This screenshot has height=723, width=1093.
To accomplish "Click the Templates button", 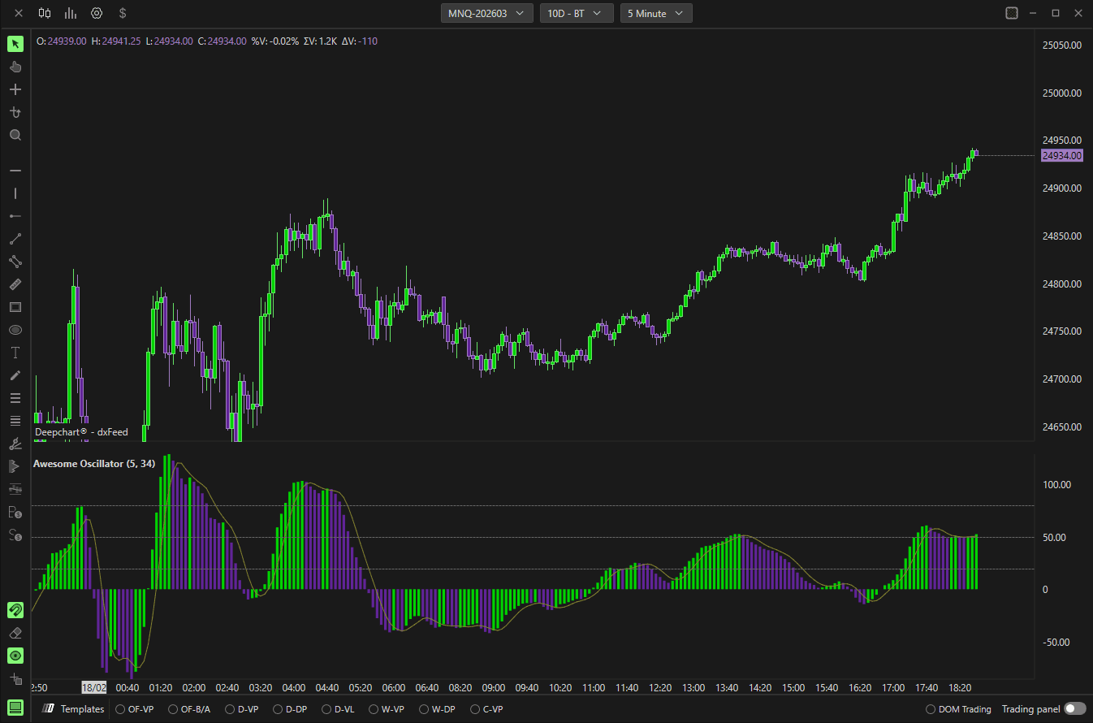I will click(74, 709).
